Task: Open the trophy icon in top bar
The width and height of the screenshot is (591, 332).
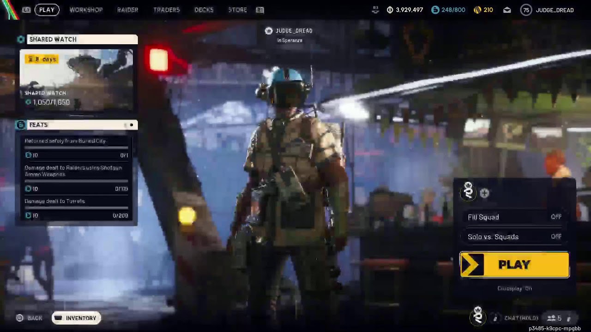Action: click(375, 10)
